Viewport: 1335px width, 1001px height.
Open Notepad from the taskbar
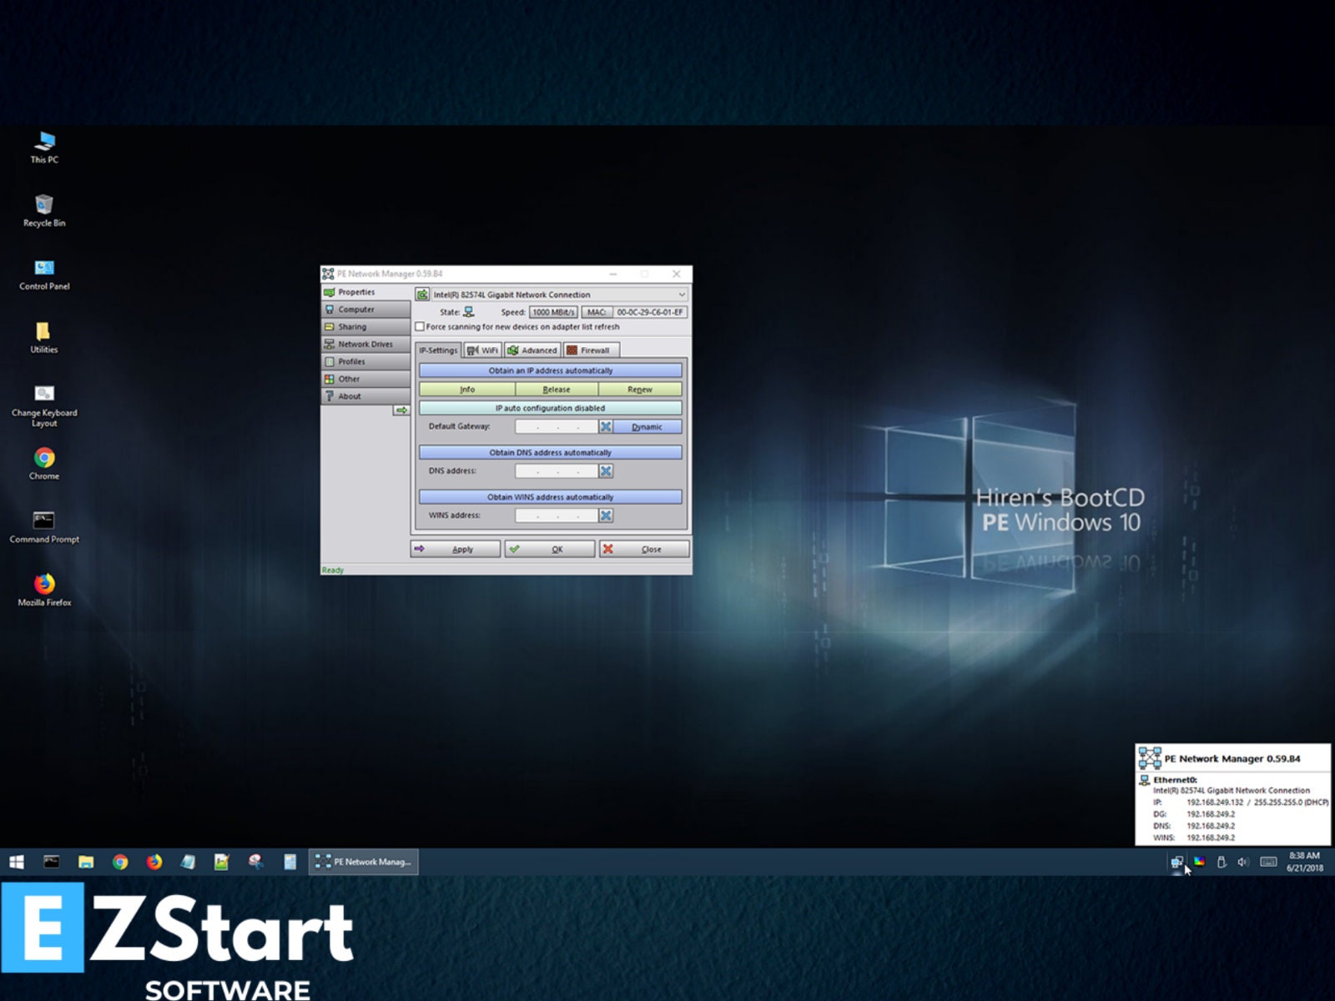186,862
